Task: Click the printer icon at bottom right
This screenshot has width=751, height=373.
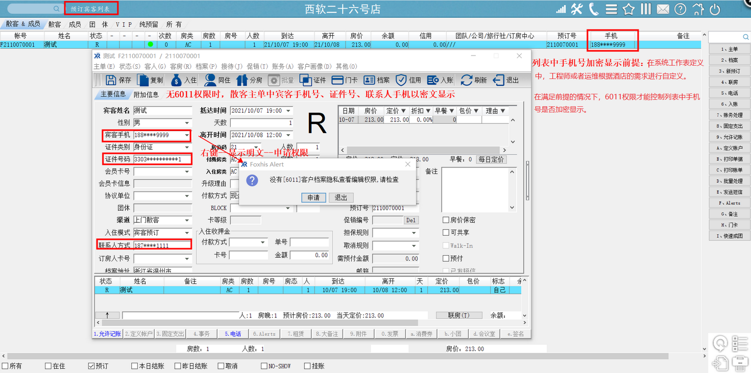Action: pyautogui.click(x=740, y=363)
